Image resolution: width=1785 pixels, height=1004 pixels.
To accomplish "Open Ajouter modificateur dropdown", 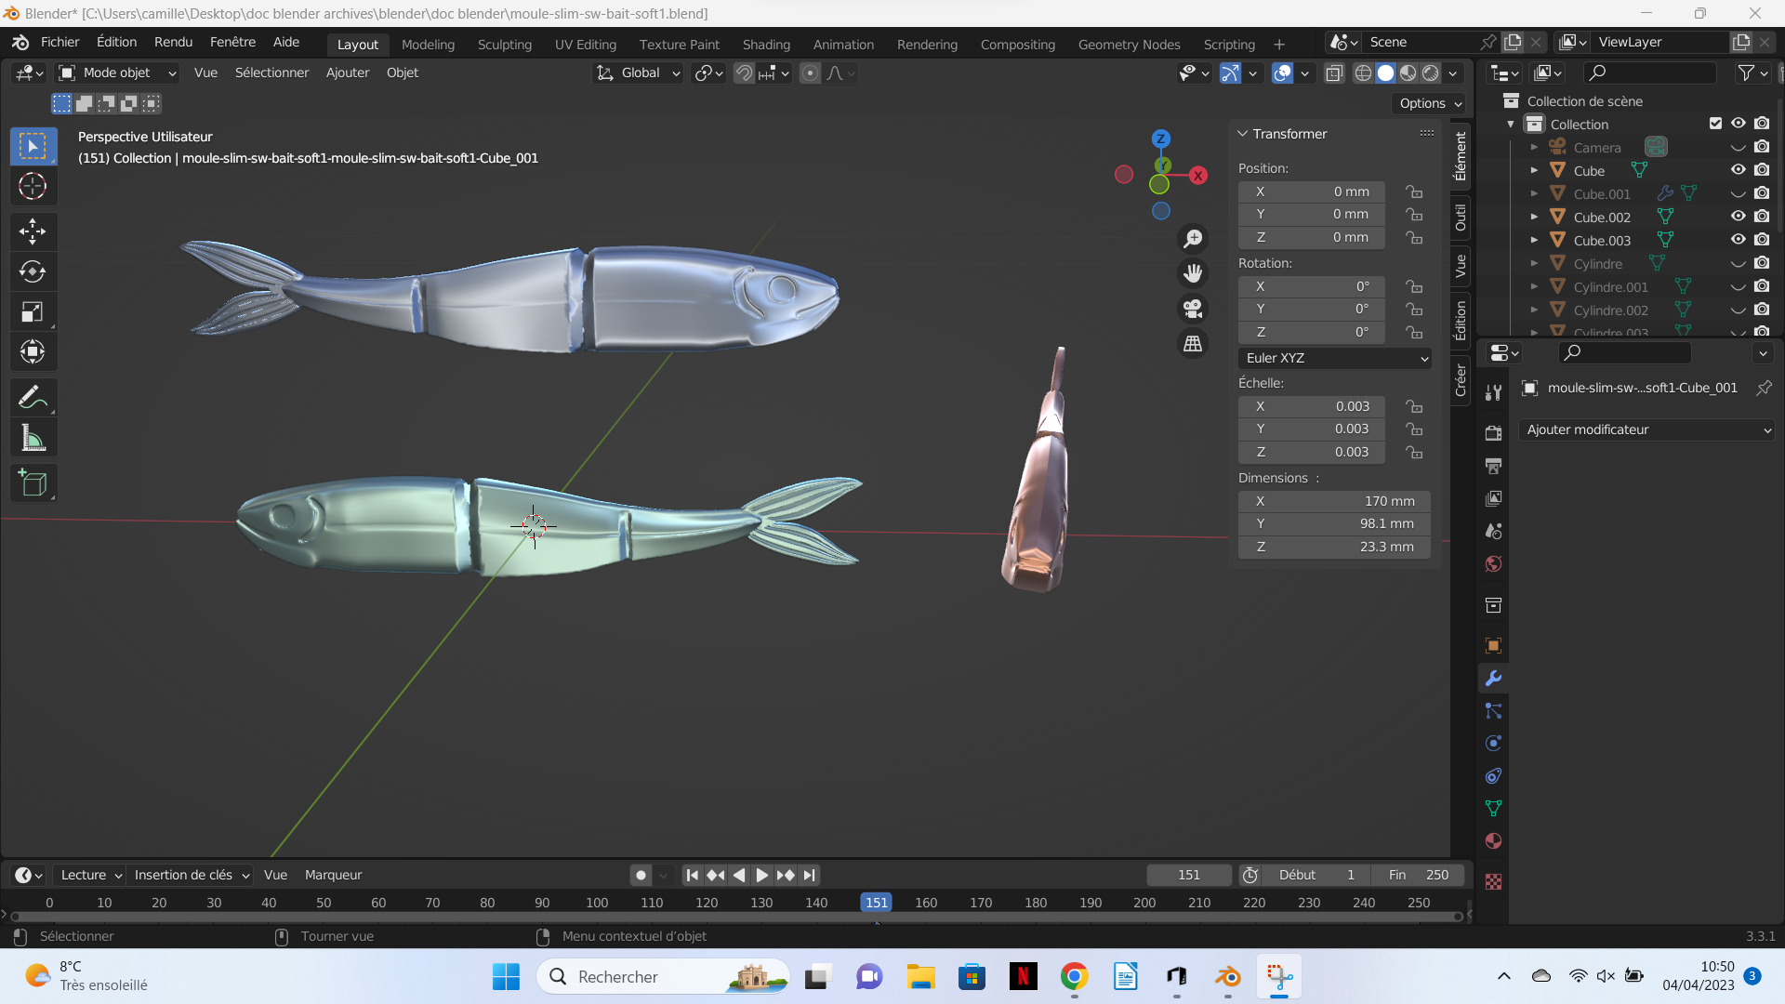I will pyautogui.click(x=1646, y=429).
